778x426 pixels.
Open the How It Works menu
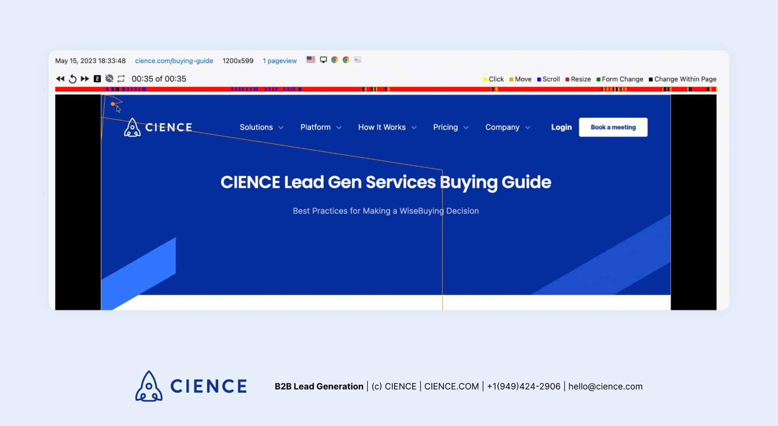[387, 127]
